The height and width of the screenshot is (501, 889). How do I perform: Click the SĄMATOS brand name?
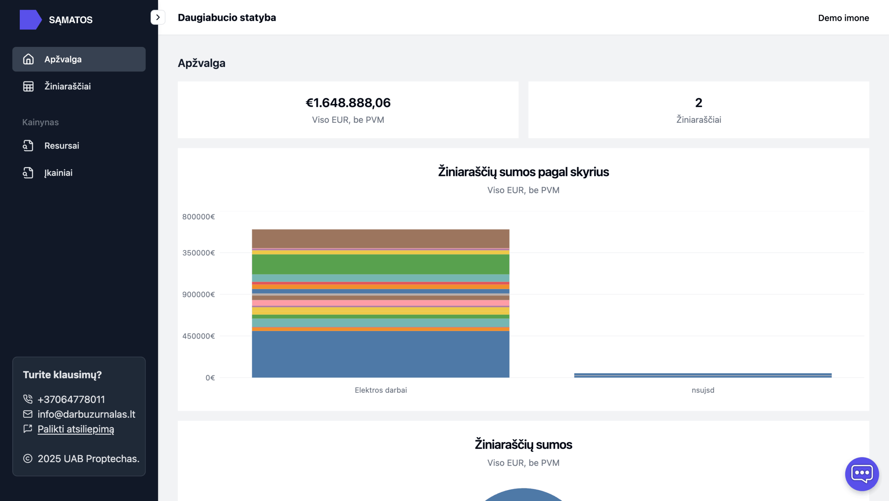(x=71, y=20)
